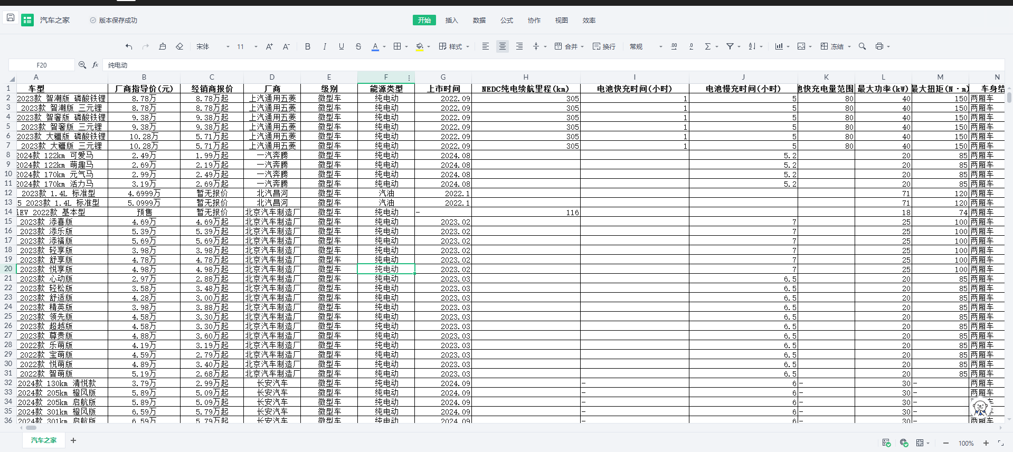Redo the last undone action
Image resolution: width=1013 pixels, height=452 pixels.
click(146, 46)
